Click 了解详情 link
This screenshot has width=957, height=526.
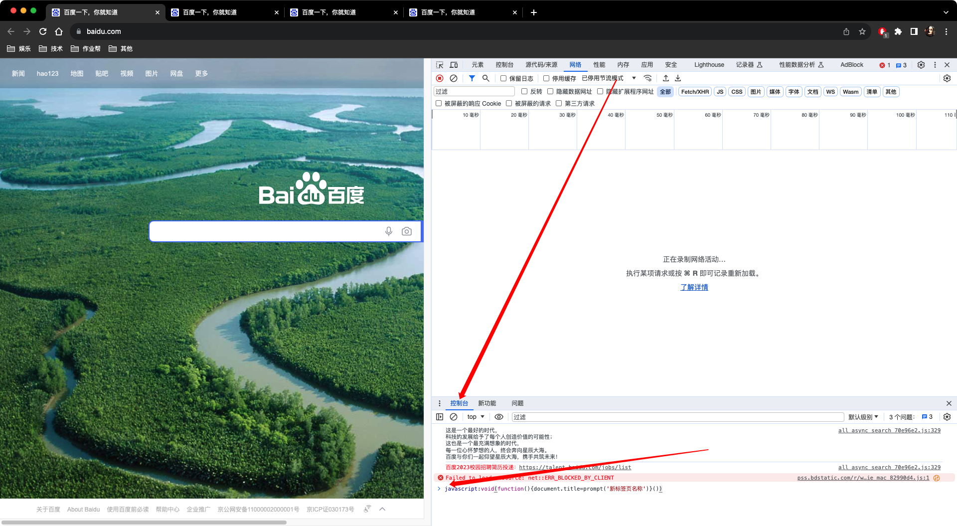pyautogui.click(x=694, y=287)
